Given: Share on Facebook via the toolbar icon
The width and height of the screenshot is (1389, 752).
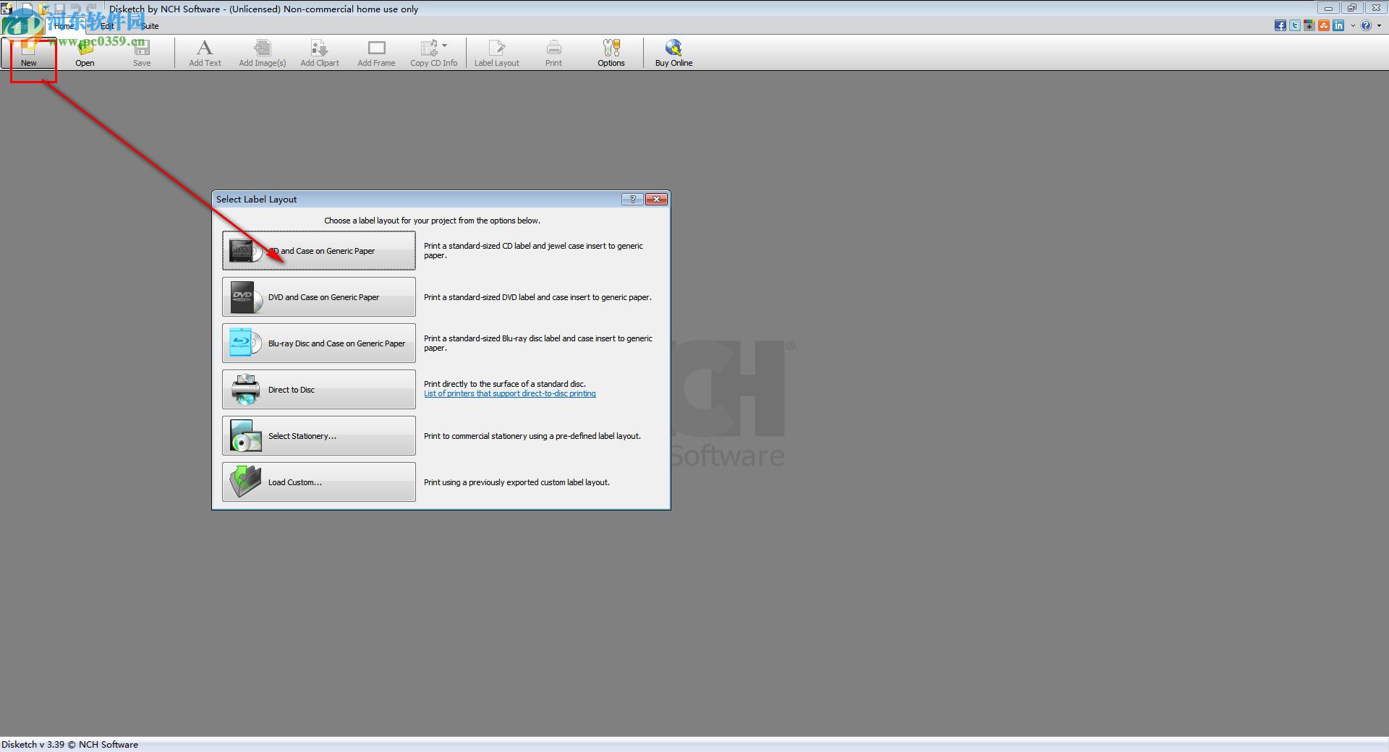Looking at the screenshot, I should coord(1280,26).
